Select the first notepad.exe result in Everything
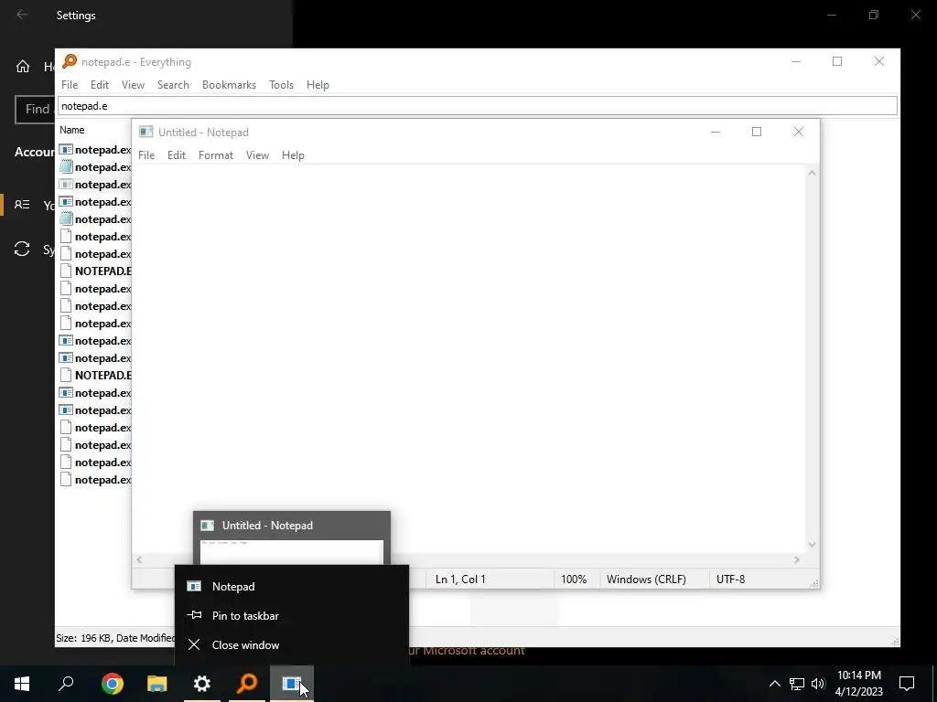The width and height of the screenshot is (937, 702). (x=95, y=149)
